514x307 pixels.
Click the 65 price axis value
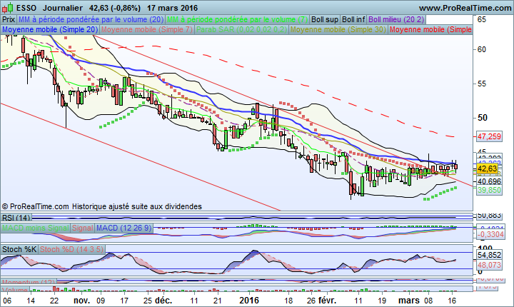tap(482, 19)
